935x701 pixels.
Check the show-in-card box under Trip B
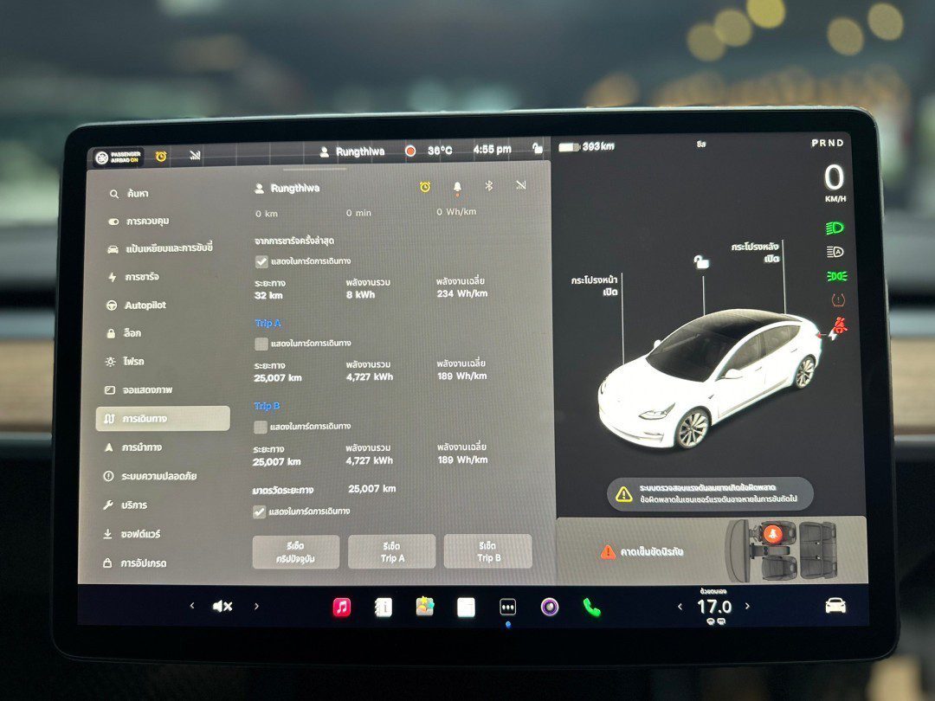pos(260,427)
